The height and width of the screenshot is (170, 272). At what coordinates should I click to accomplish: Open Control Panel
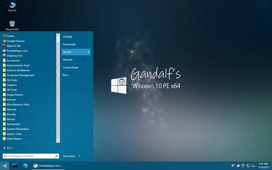(70, 67)
